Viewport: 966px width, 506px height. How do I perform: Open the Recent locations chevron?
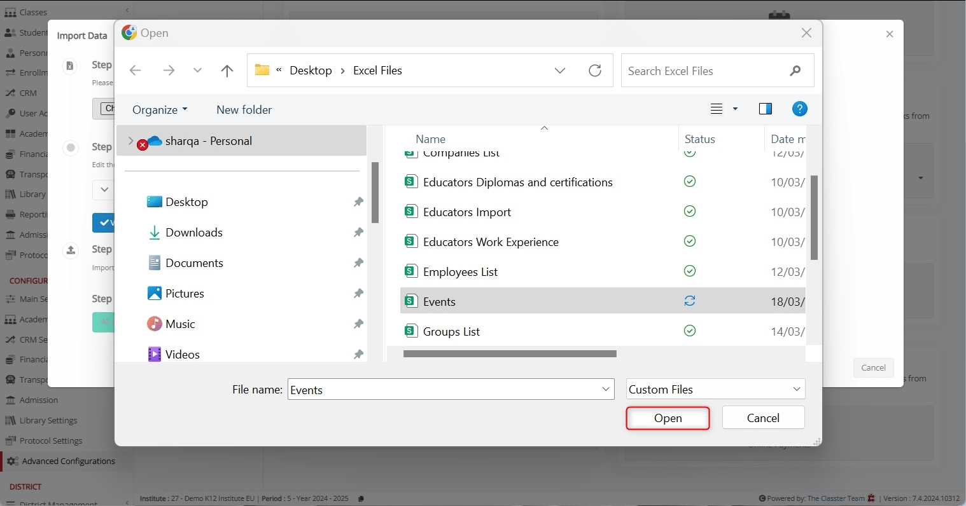pos(197,71)
